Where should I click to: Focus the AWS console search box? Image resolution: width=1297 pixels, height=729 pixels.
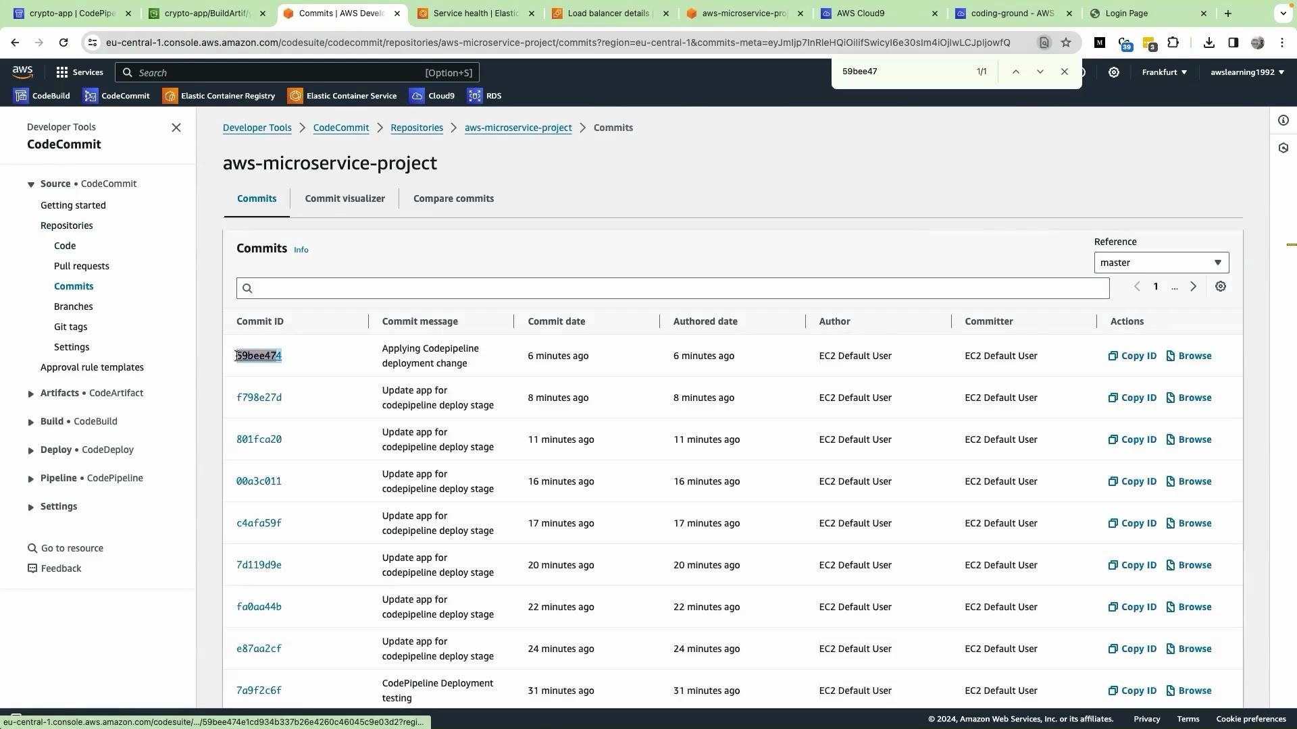tap(297, 72)
